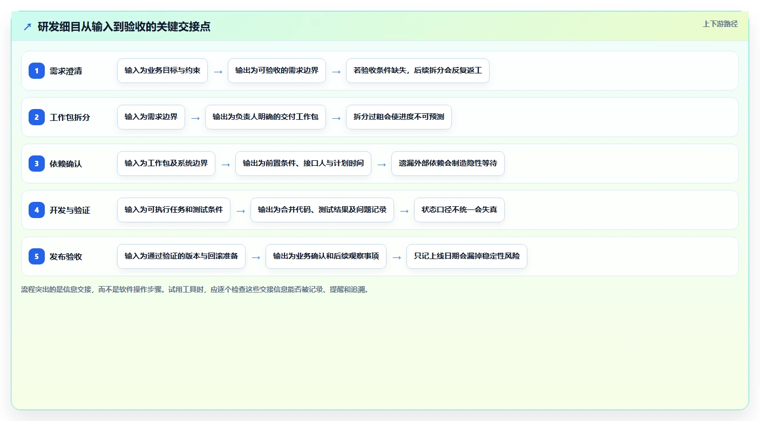Select step badge number 2
Viewport: 760px width, 421px height.
37,117
